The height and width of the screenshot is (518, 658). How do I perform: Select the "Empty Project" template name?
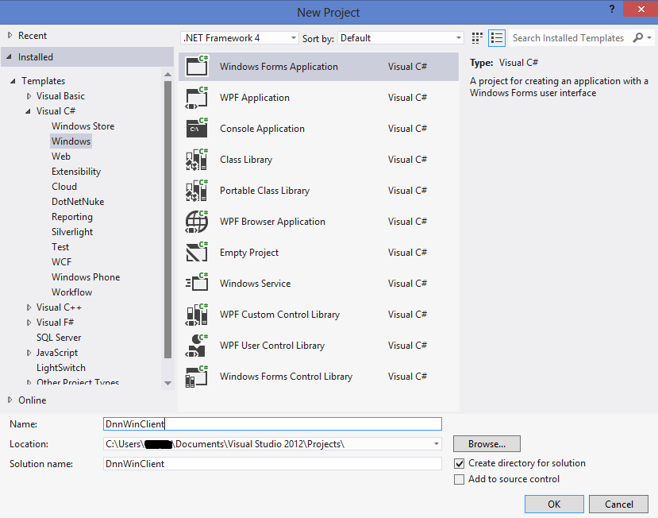pyautogui.click(x=249, y=253)
